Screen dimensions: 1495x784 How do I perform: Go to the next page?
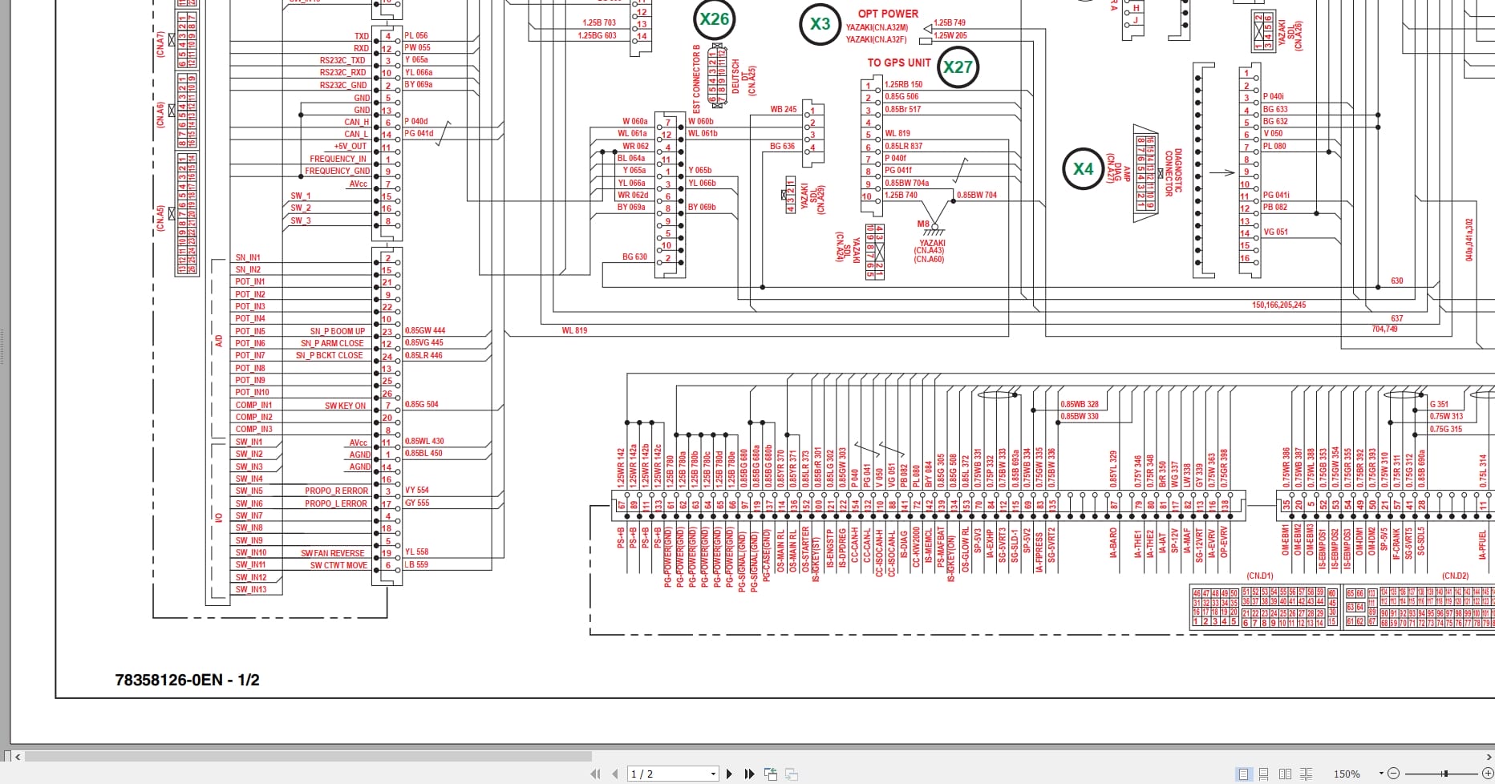728,774
